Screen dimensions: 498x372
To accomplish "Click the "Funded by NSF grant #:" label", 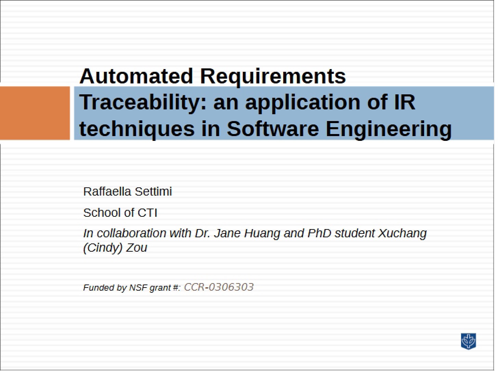I will [x=132, y=288].
